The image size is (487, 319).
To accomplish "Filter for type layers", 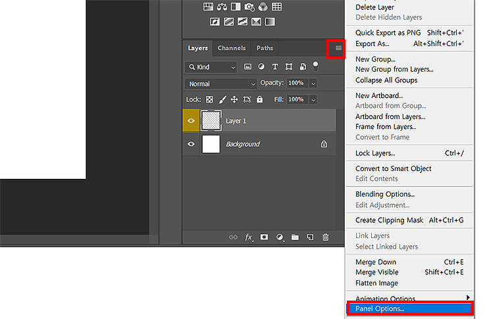I will 275,66.
